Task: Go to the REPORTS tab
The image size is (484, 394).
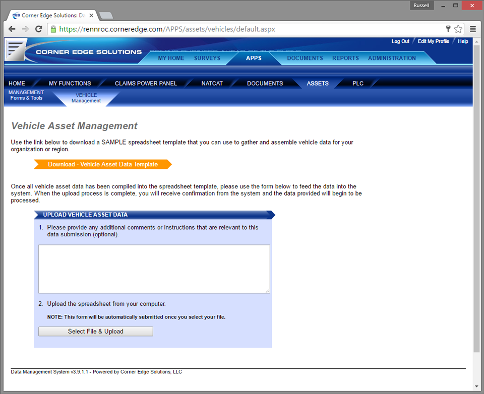Action: click(x=345, y=58)
